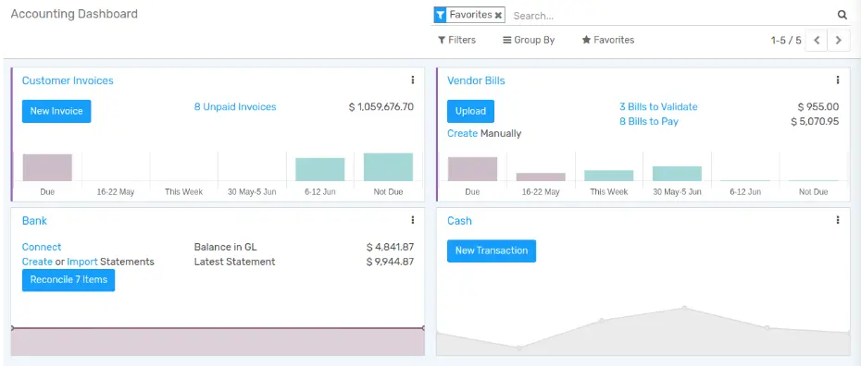Open Cash card three-dot menu
This screenshot has height=366, width=861.
click(837, 220)
